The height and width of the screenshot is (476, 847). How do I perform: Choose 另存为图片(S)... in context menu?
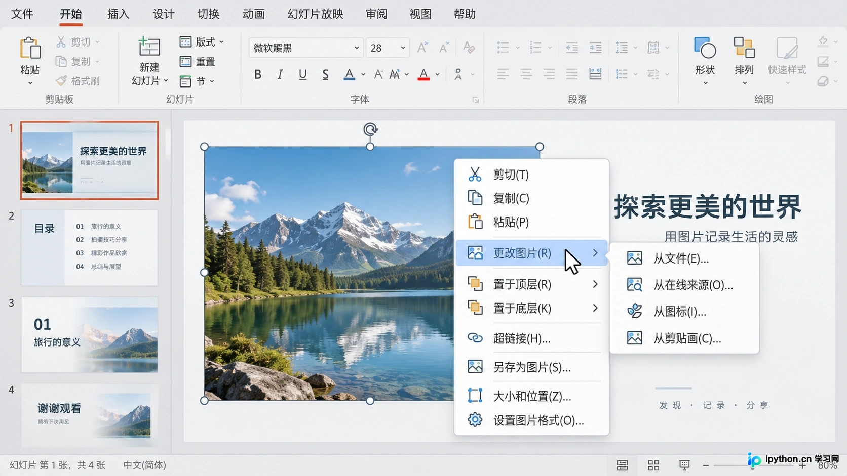pyautogui.click(x=531, y=367)
